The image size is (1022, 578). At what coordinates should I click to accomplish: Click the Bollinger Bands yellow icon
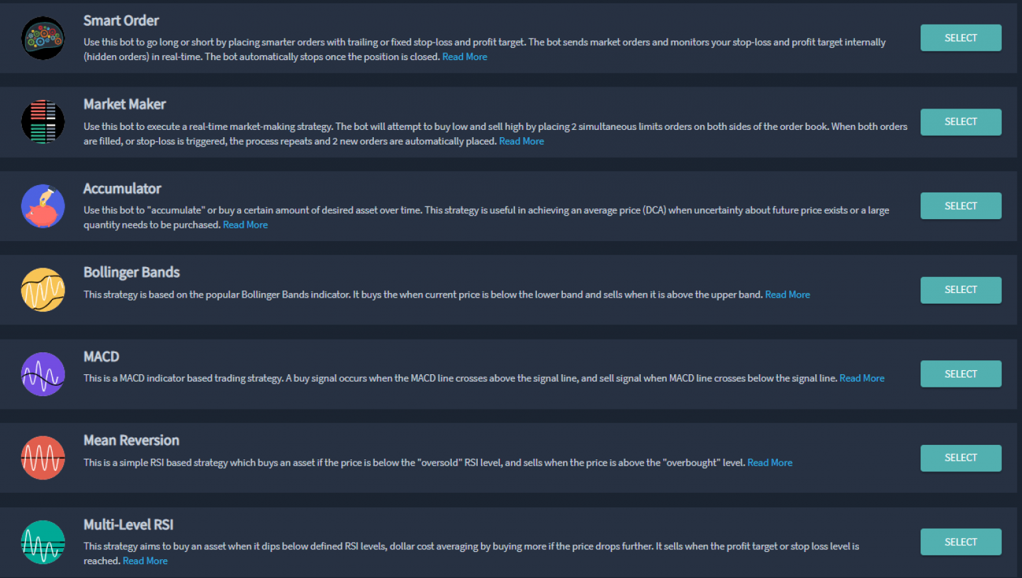tap(43, 290)
